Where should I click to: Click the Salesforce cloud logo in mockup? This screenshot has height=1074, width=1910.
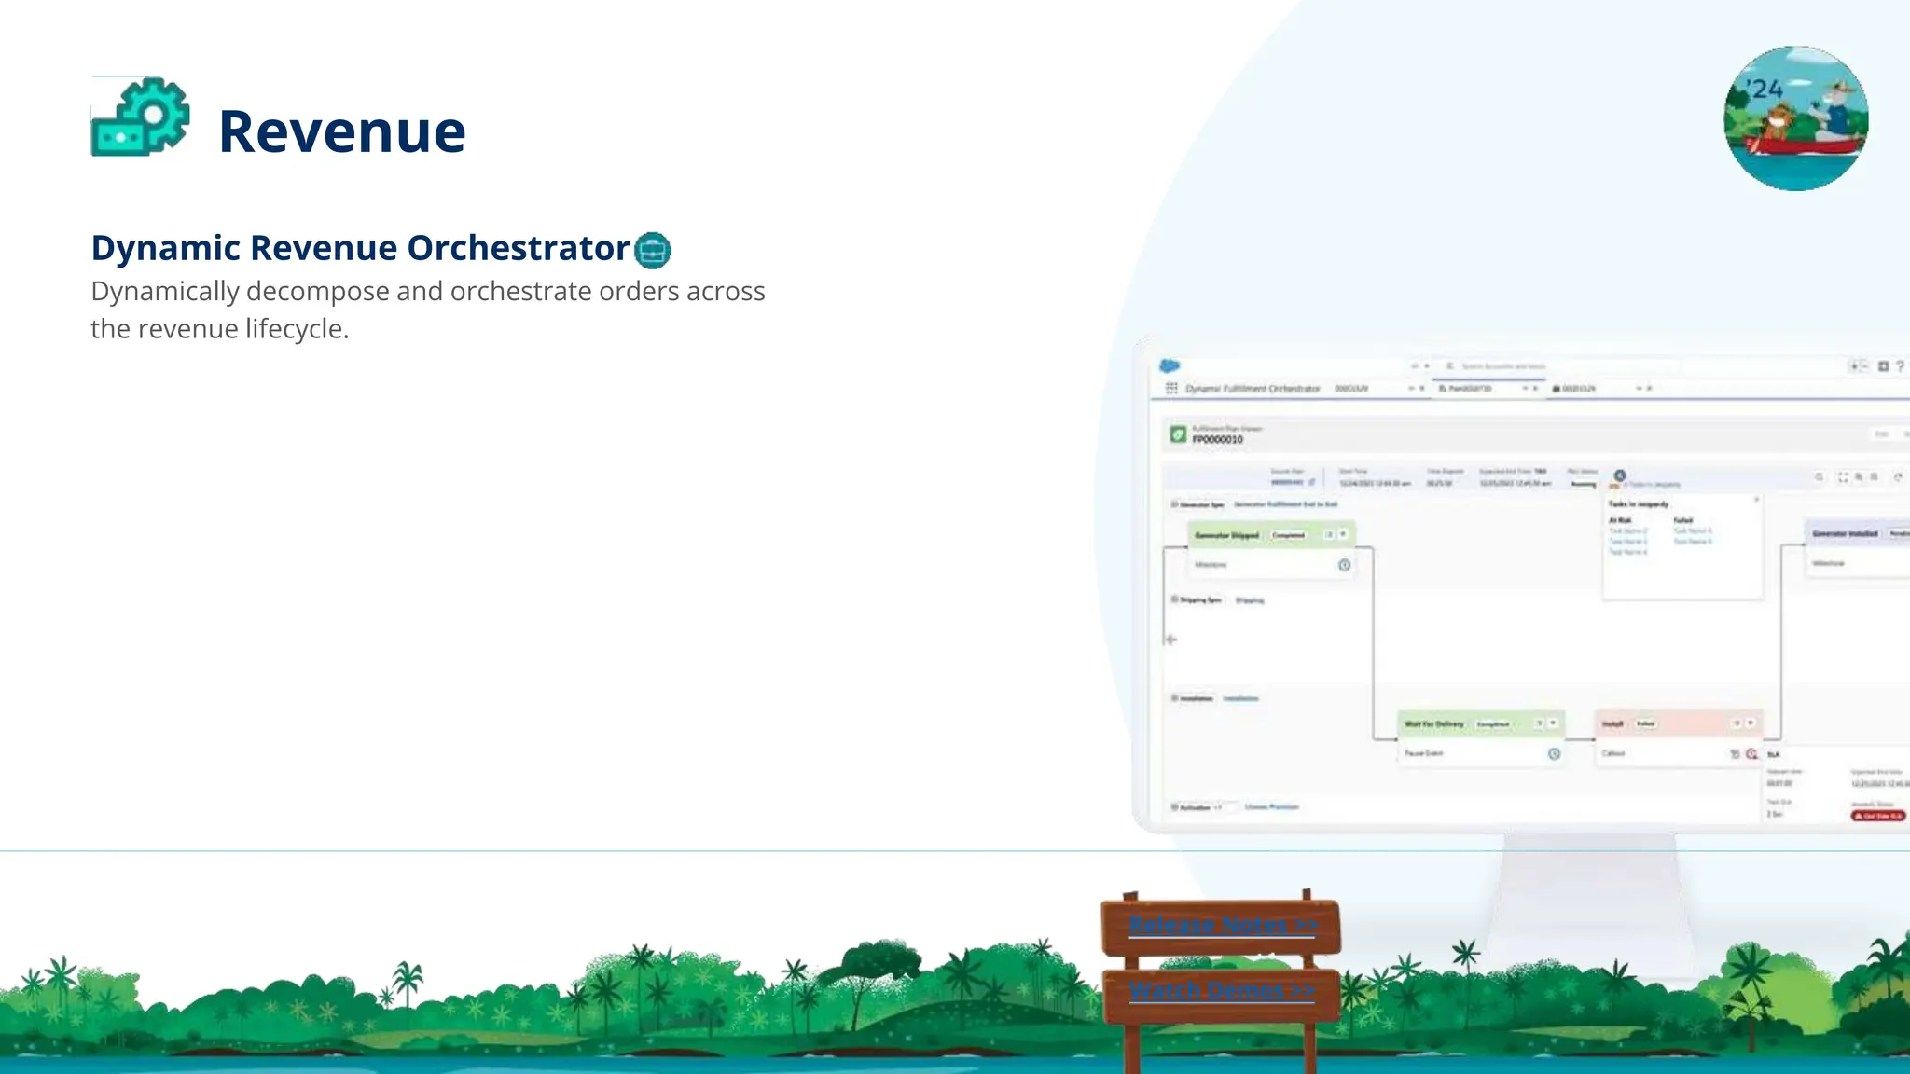coord(1170,365)
